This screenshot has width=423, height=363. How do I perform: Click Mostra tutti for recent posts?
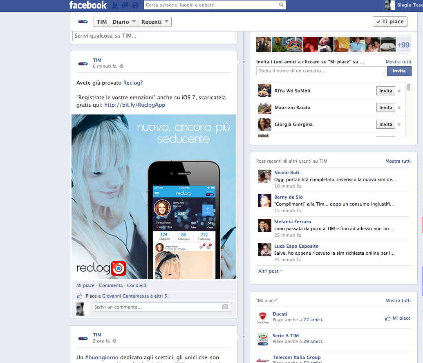tap(398, 161)
